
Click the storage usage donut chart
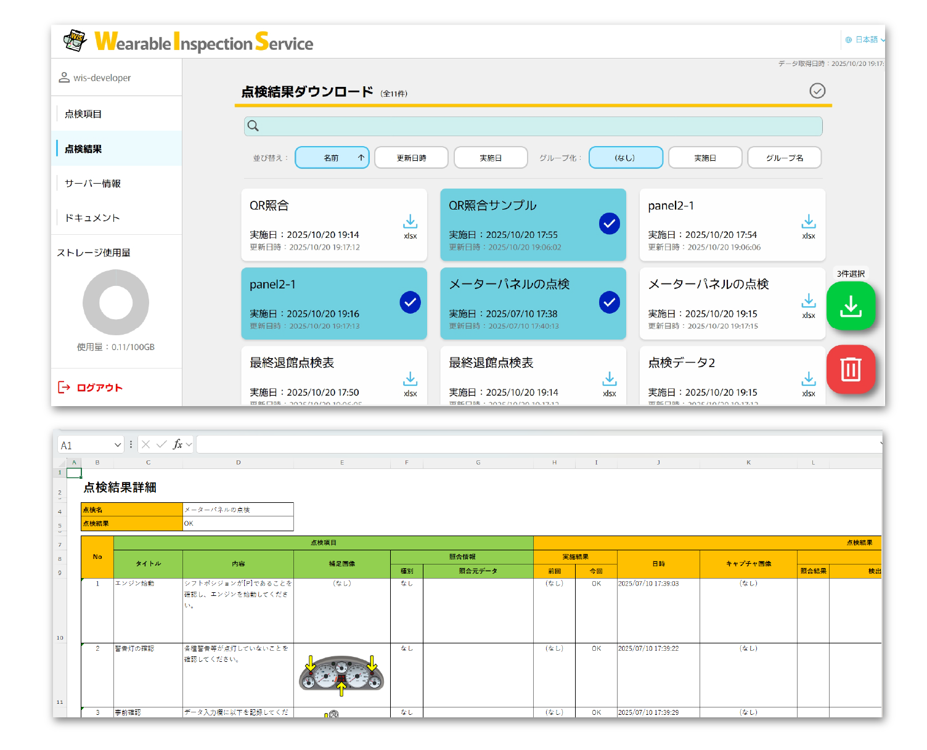click(x=116, y=303)
